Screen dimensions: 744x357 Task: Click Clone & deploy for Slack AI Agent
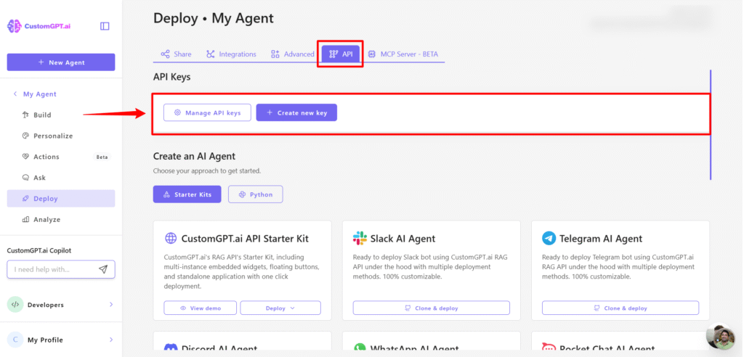(432, 308)
